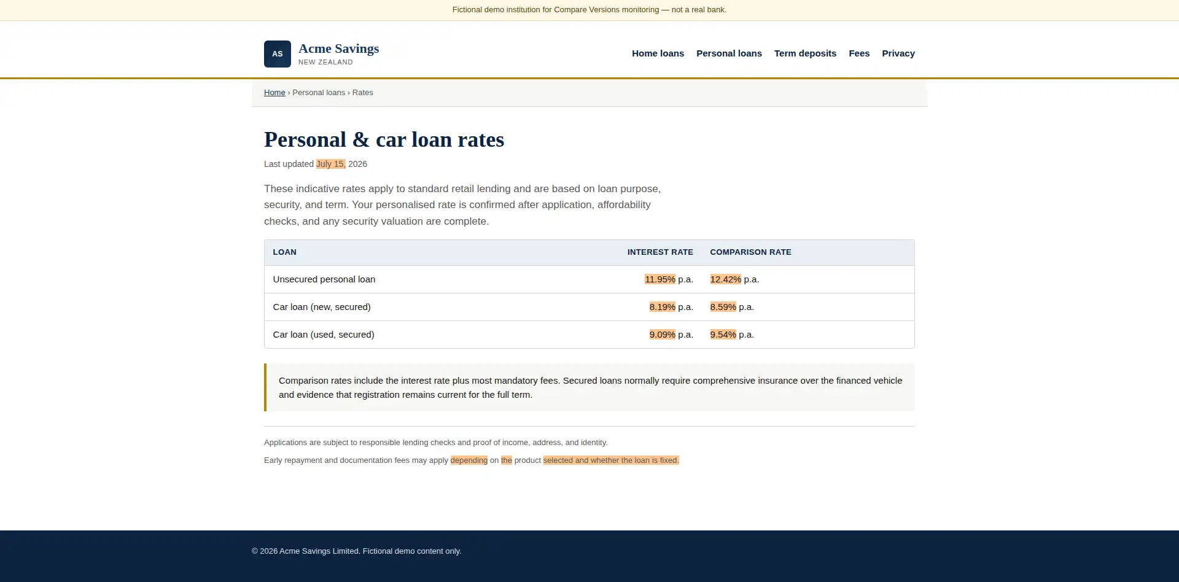This screenshot has width=1179, height=582.
Task: Click the NEW ZEALAND subtitle under logo
Action: (325, 62)
